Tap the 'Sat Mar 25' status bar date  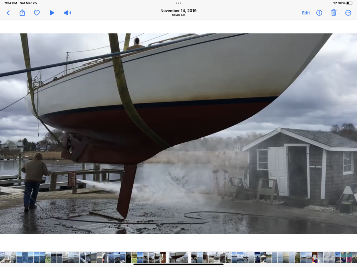coord(28,3)
